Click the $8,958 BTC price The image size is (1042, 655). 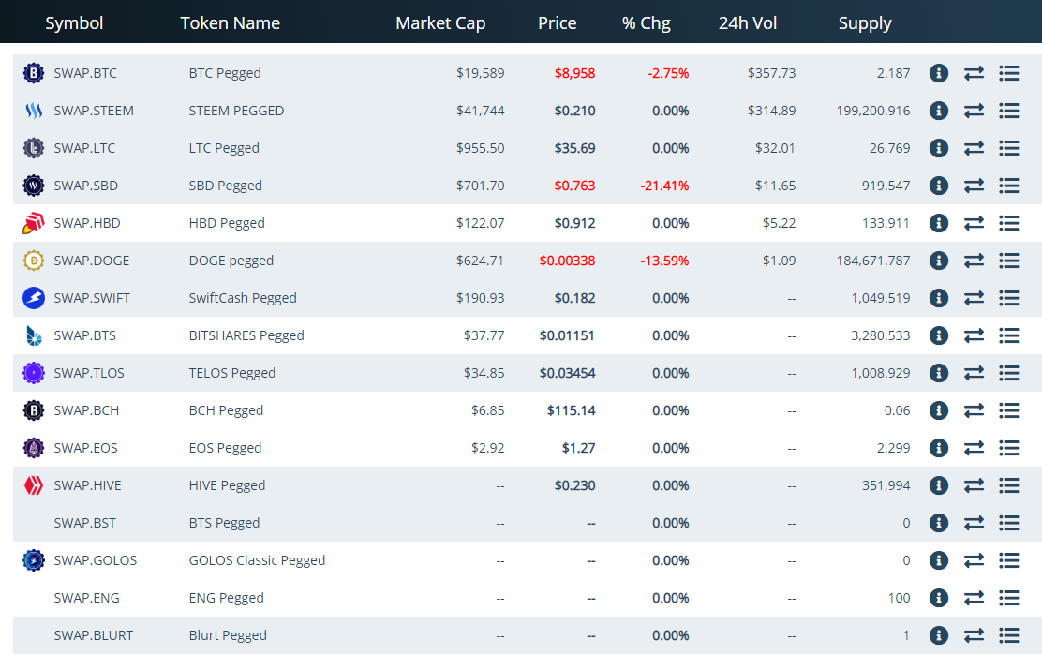574,73
